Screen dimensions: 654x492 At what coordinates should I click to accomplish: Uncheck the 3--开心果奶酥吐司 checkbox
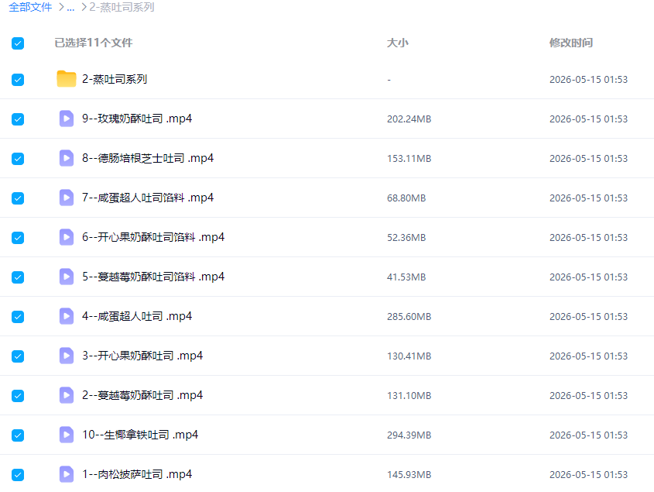tap(18, 356)
